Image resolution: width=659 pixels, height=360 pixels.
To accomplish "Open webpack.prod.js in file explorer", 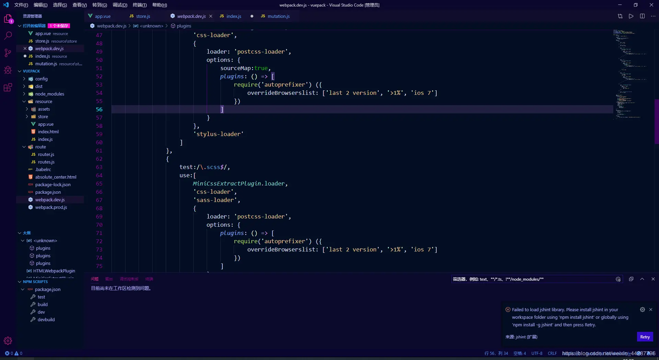I will (x=51, y=207).
